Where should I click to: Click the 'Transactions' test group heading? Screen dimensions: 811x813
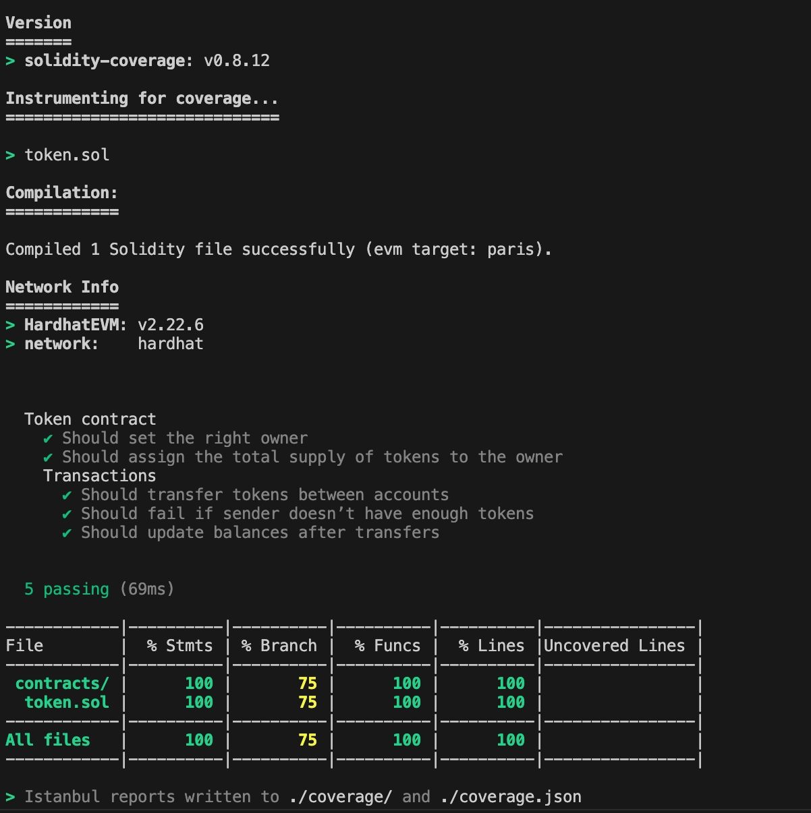click(99, 476)
